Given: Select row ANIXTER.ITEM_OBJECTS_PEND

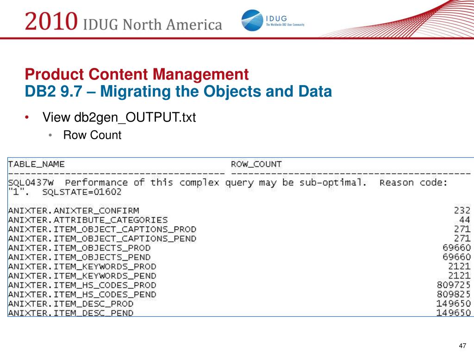Looking at the screenshot, I should tap(239, 257).
